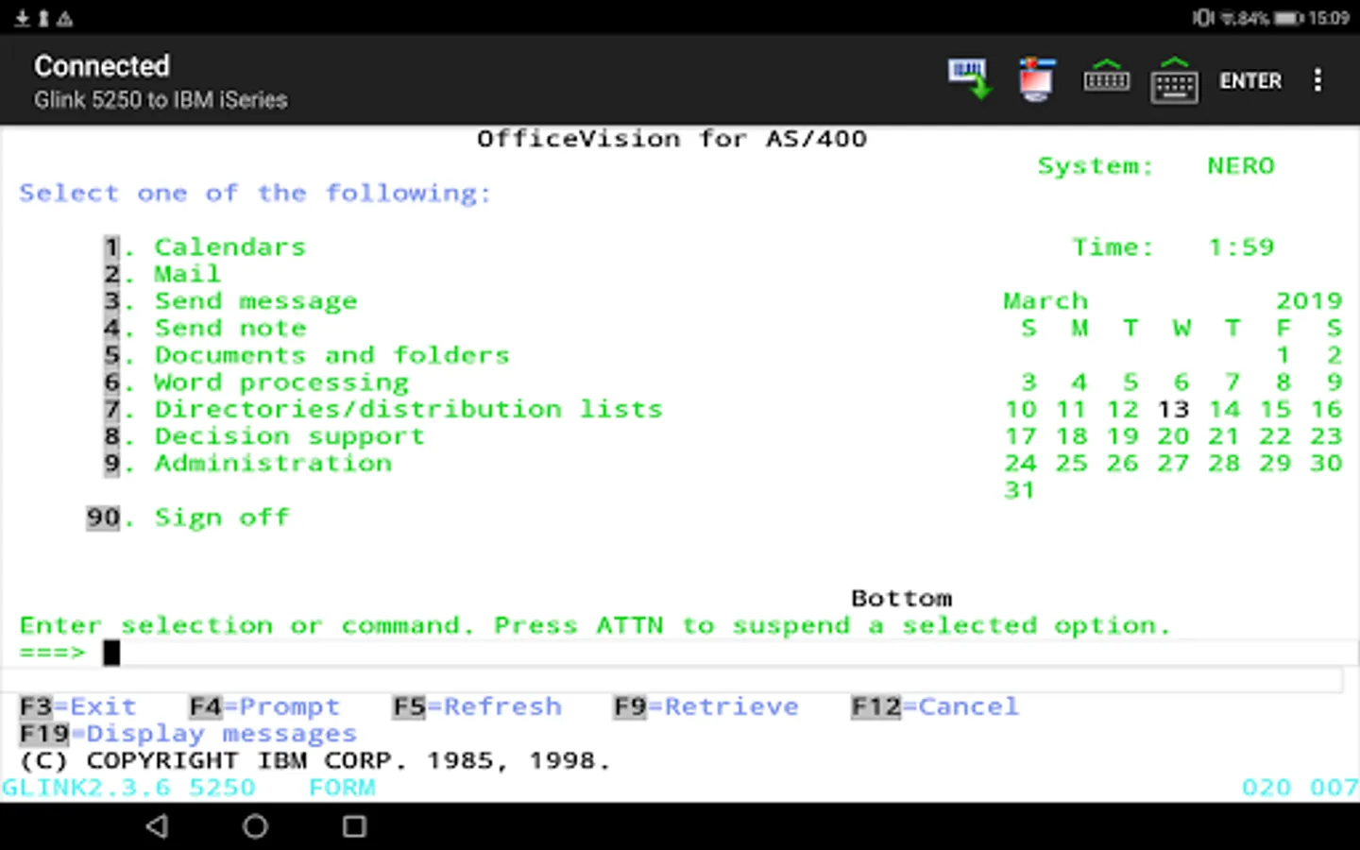Tap 'Select one of the following:' prompt
Image resolution: width=1360 pixels, height=850 pixels.
(x=255, y=194)
